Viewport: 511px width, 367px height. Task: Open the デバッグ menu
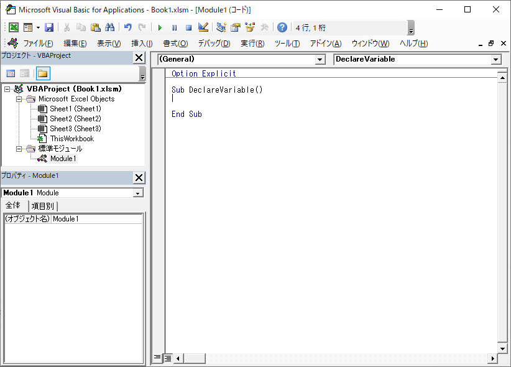coord(214,44)
